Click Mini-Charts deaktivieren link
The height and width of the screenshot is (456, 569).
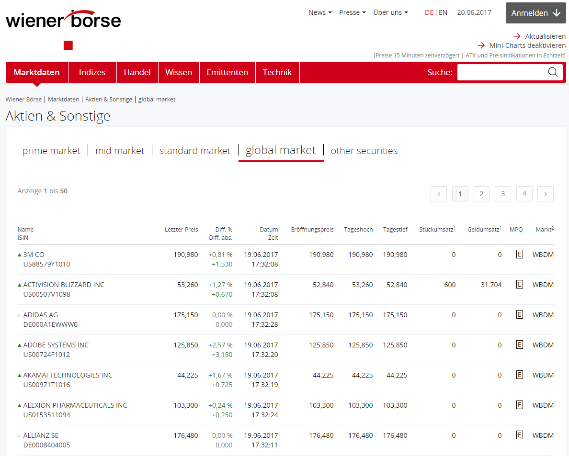tap(522, 45)
